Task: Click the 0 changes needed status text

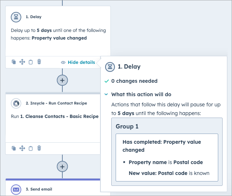Action: pos(134,81)
